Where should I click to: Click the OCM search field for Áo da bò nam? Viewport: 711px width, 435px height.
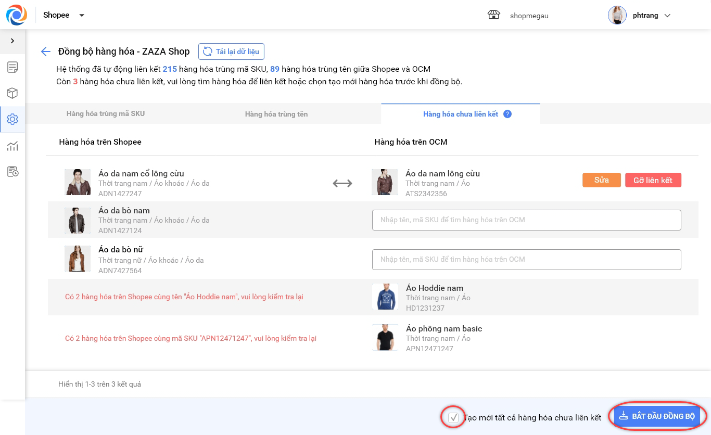(x=526, y=220)
